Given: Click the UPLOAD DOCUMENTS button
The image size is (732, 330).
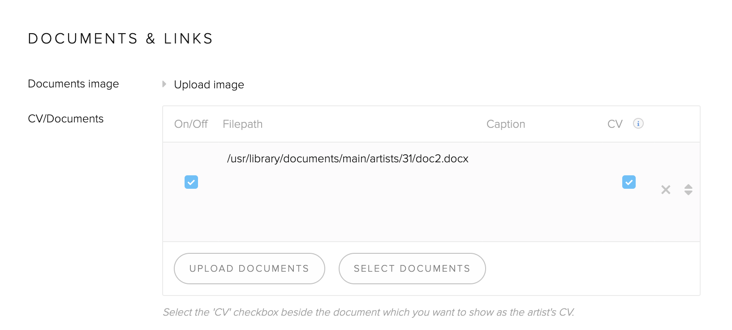Looking at the screenshot, I should (250, 269).
